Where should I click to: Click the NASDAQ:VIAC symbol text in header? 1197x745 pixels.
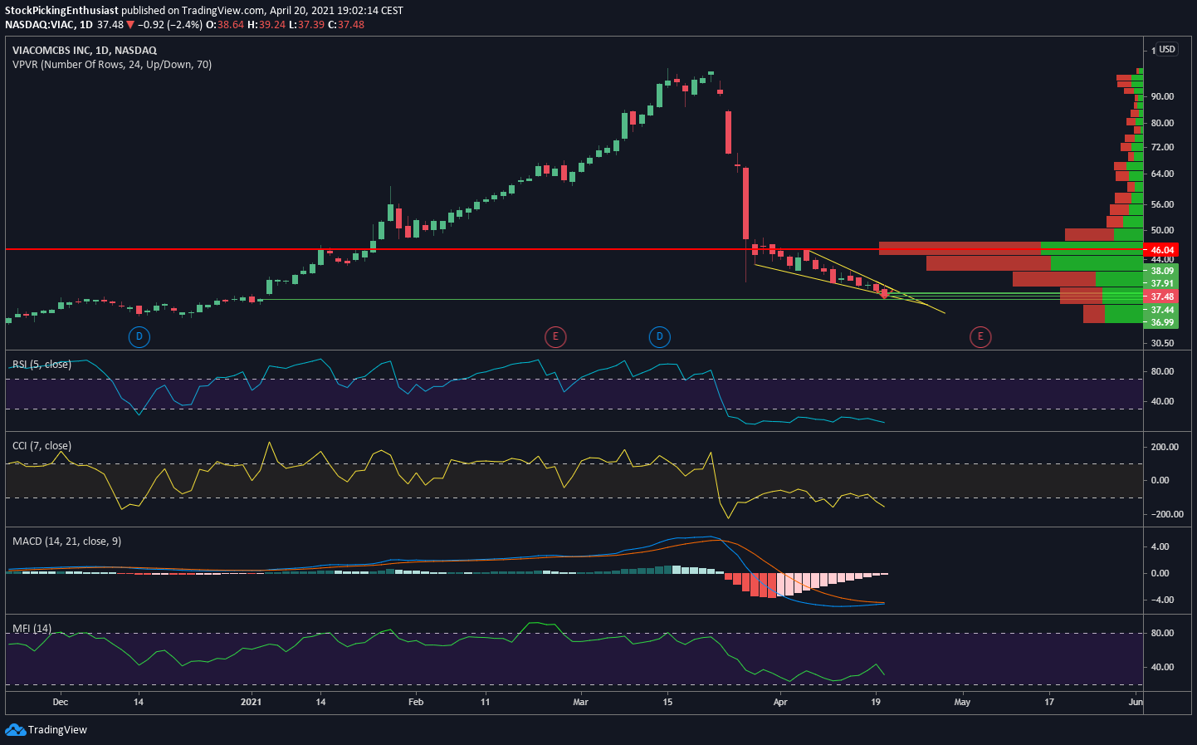click(40, 25)
